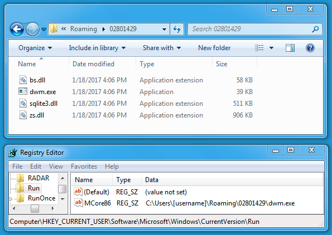The width and height of the screenshot is (332, 235).
Task: Change view using the list view icon
Action: tap(259, 48)
